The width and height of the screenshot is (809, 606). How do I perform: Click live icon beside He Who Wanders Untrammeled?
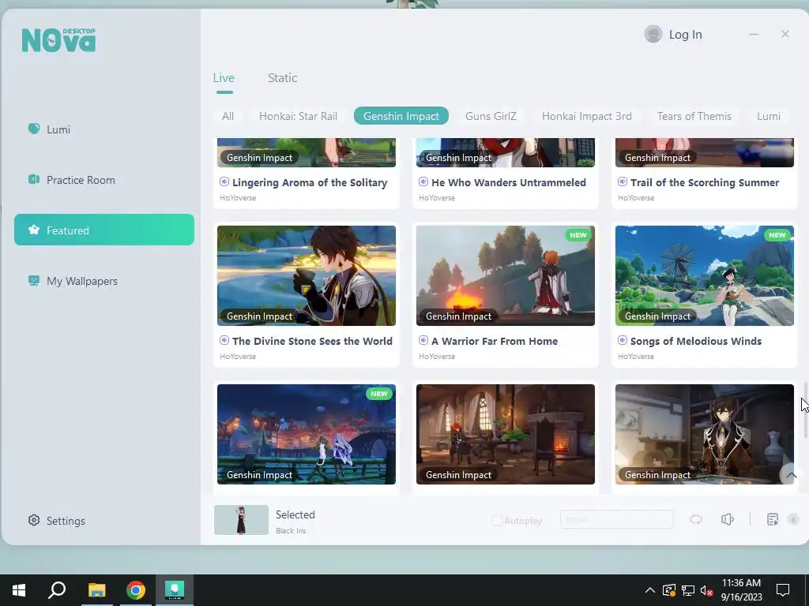click(x=423, y=182)
